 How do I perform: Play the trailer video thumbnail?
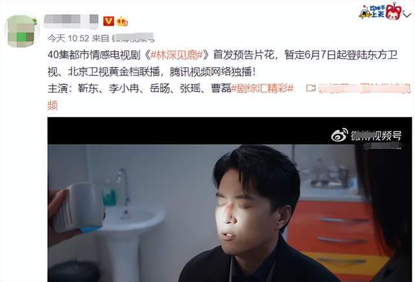click(230, 199)
